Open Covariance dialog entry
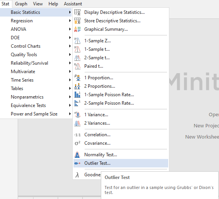The height and width of the screenshot is (199, 219). [x=121, y=143]
